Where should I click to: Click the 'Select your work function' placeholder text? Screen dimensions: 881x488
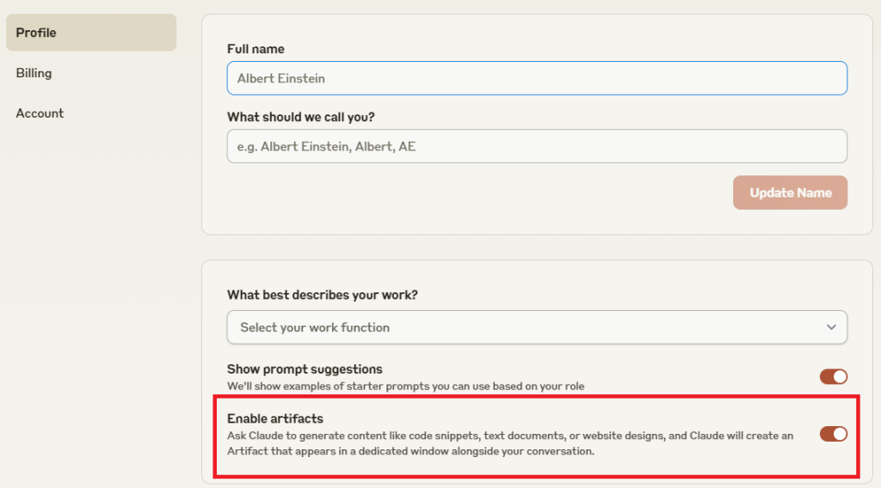(315, 327)
